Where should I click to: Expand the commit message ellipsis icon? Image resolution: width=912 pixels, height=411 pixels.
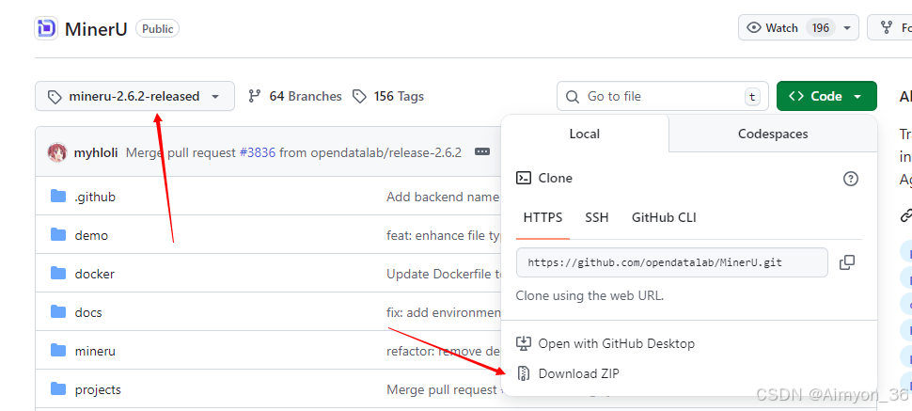coord(482,152)
